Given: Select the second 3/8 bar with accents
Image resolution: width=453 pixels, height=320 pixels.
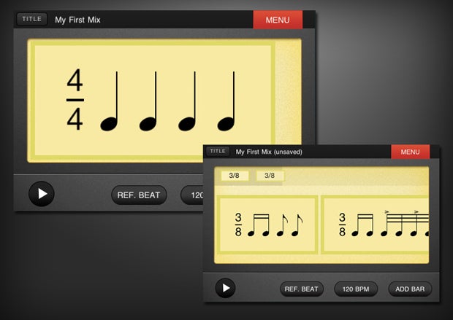Looking at the screenshot, I should pos(375,225).
